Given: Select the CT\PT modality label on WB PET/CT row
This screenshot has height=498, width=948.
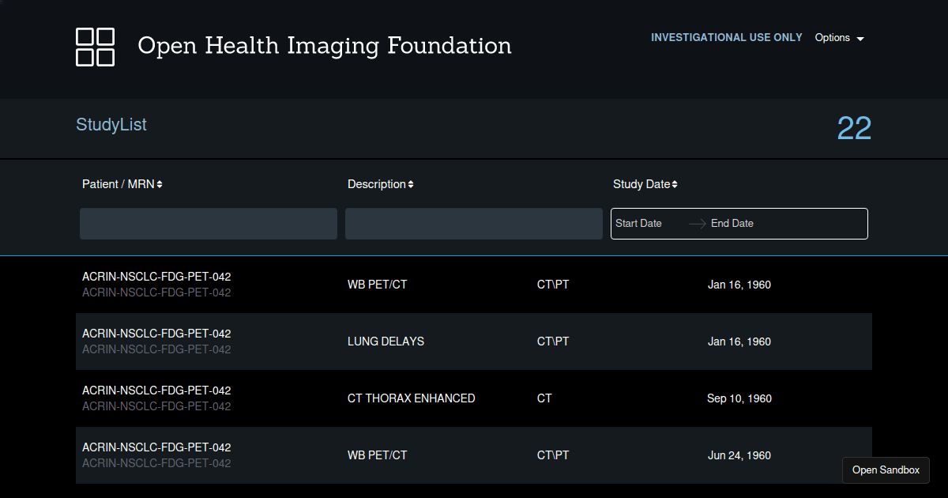Looking at the screenshot, I should click(552, 285).
